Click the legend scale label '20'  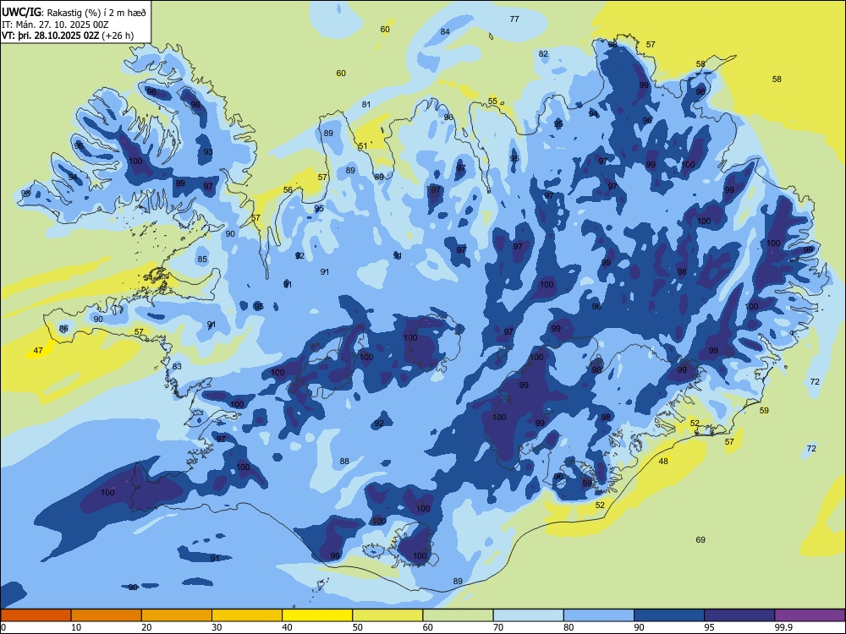(x=146, y=627)
